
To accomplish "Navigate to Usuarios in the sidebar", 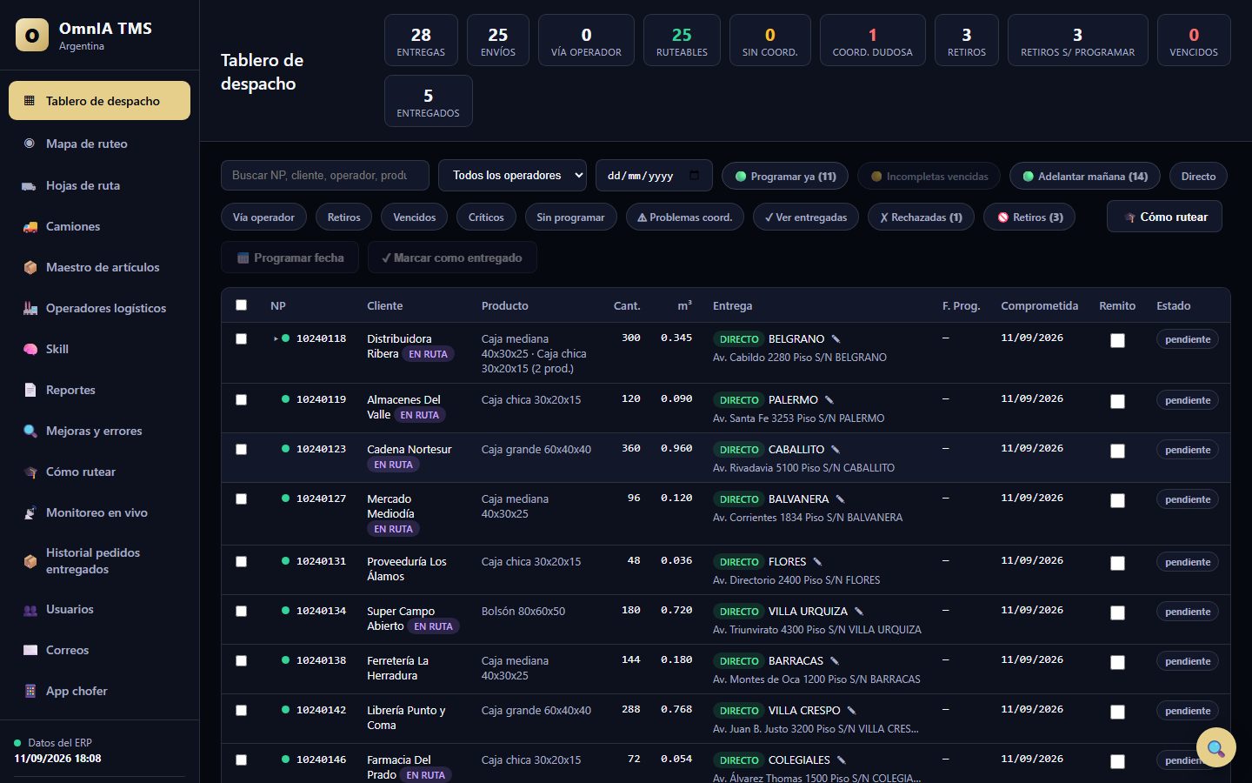I will pyautogui.click(x=99, y=609).
